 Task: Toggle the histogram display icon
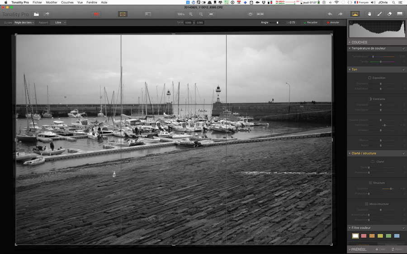(355, 14)
